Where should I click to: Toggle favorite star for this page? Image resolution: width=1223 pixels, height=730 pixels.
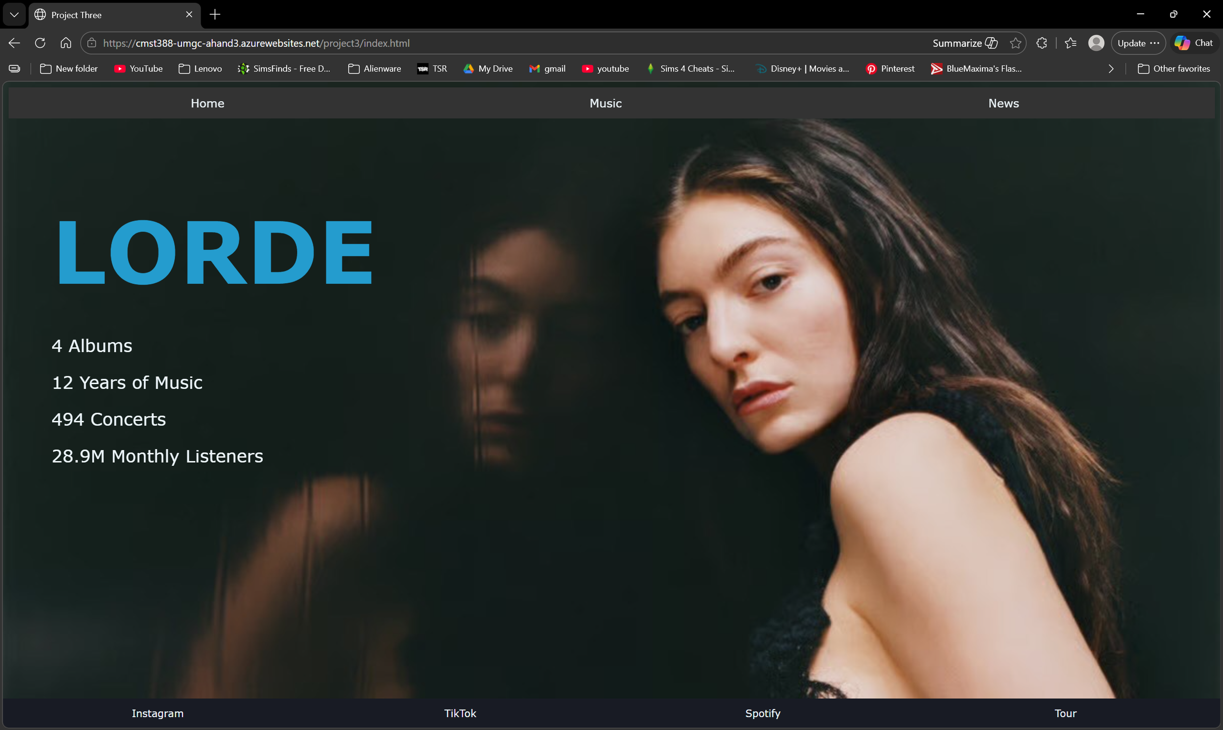click(x=1016, y=43)
